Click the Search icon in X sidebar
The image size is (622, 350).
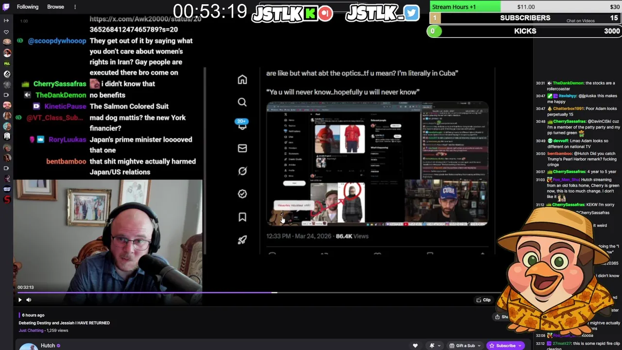242,103
